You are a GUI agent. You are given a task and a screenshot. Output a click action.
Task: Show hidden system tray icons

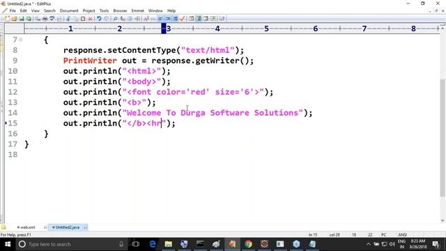tap(369, 244)
